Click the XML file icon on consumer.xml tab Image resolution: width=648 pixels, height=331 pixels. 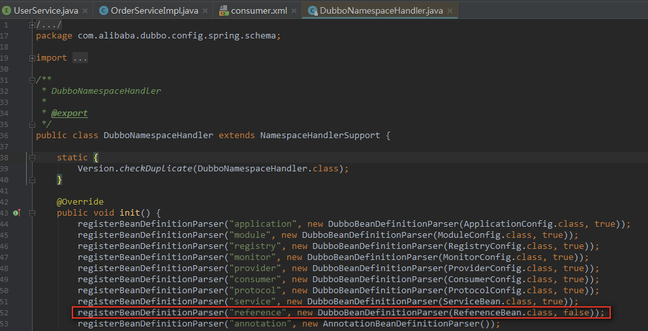224,10
